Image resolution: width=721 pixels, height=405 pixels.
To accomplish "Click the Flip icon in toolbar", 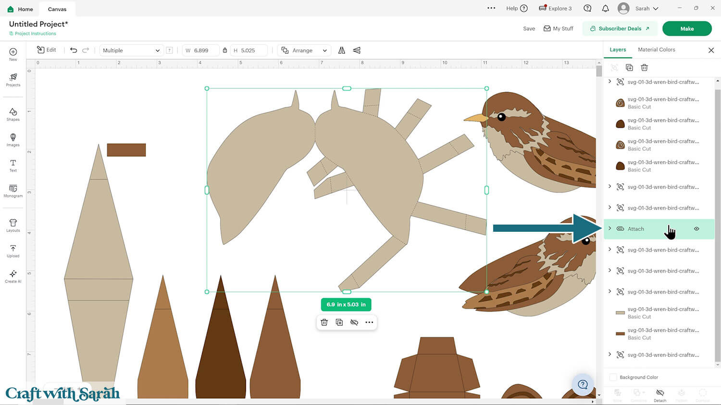I will [x=342, y=50].
